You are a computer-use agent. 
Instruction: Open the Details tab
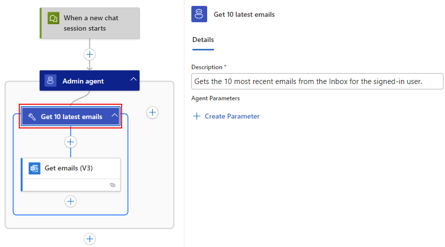203,40
